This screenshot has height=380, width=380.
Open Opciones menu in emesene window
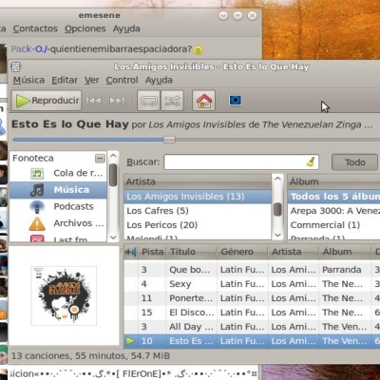(x=85, y=28)
